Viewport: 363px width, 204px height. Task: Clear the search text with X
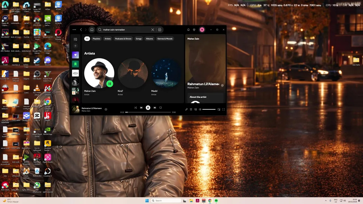pos(153,29)
